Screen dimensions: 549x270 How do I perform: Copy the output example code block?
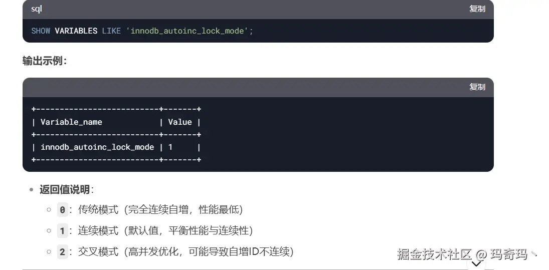[477, 87]
